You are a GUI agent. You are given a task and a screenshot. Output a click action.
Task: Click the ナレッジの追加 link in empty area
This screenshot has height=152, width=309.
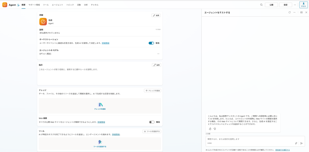pos(100,109)
